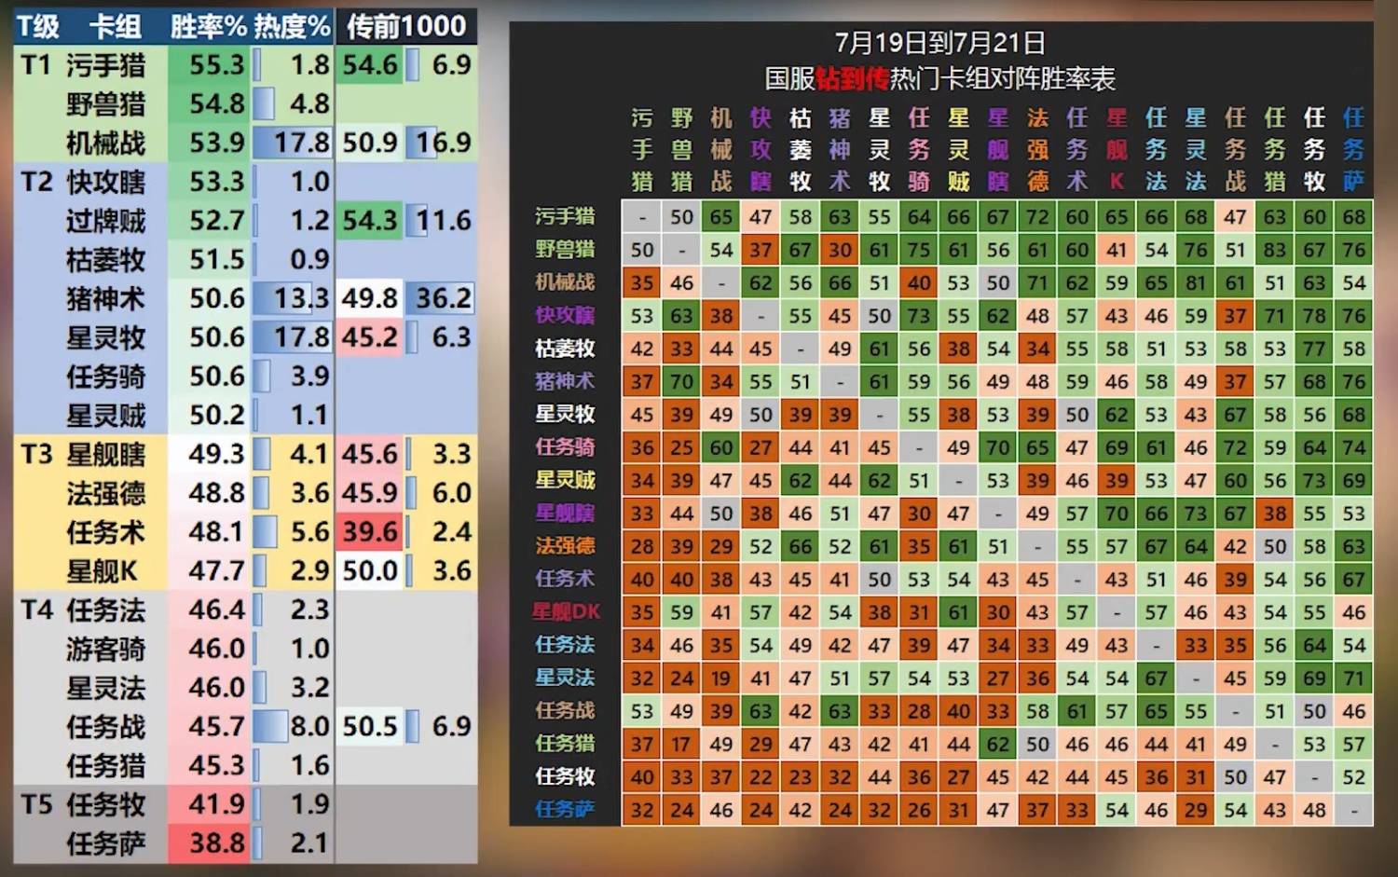Select the T4 tier label
This screenshot has height=877, width=1398.
click(x=36, y=610)
